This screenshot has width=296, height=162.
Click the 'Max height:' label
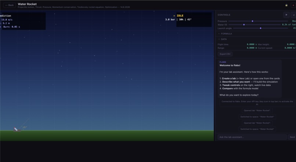pyautogui.click(x=264, y=44)
